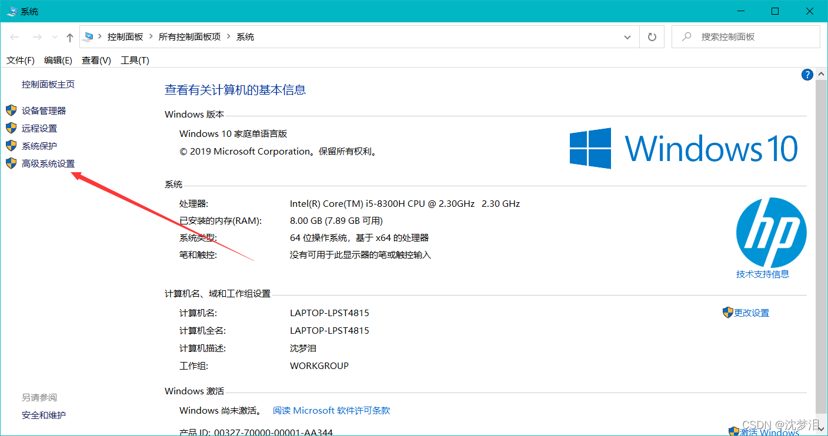Maximize the System window
Screen dimensions: 828x436
[775, 11]
